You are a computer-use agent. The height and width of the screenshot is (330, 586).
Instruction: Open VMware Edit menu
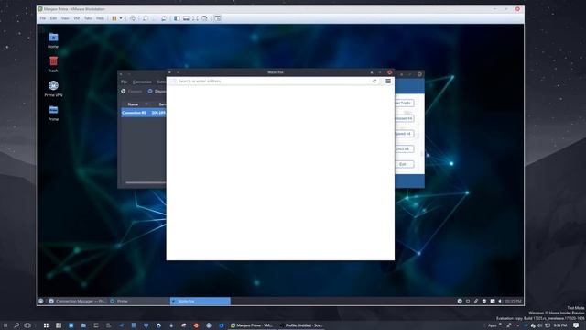coord(53,18)
